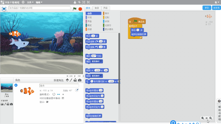Image resolution: width=221 pixels, height=124 pixels.
Task: Select the Grow sprite tool in top bar
Action: click(84, 2)
